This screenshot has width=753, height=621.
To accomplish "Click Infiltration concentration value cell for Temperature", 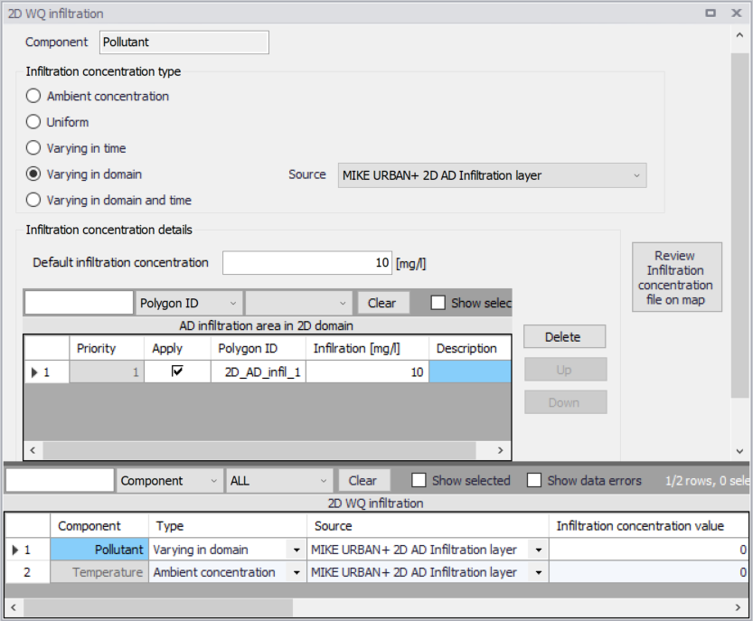I will click(x=648, y=572).
